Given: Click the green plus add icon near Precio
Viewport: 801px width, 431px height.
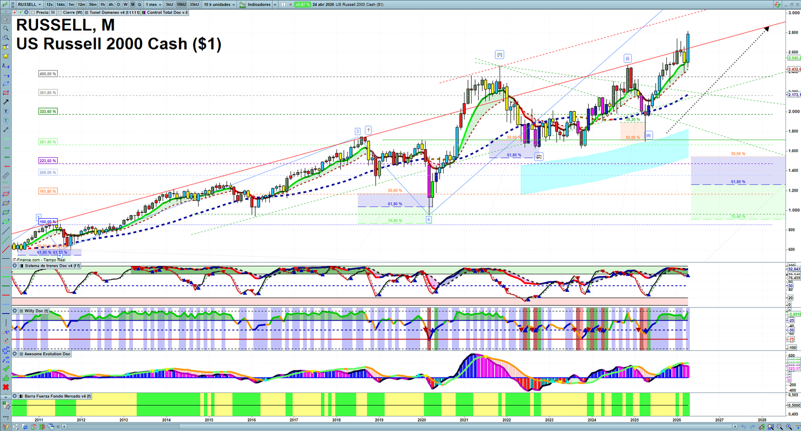Looking at the screenshot, I should pyautogui.click(x=21, y=13).
